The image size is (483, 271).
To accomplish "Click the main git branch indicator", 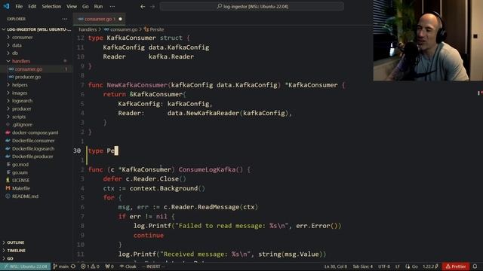I will (61, 266).
